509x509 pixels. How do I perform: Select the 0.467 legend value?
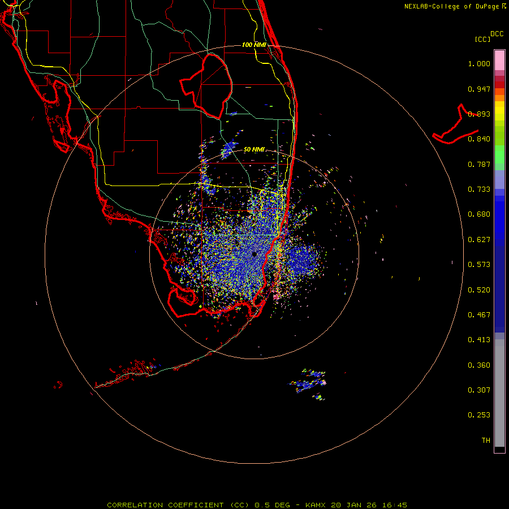(479, 315)
